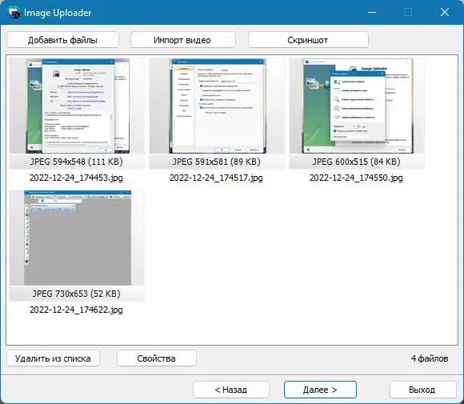This screenshot has width=464, height=404.
Task: Click the Удалить из списка button
Action: click(54, 358)
